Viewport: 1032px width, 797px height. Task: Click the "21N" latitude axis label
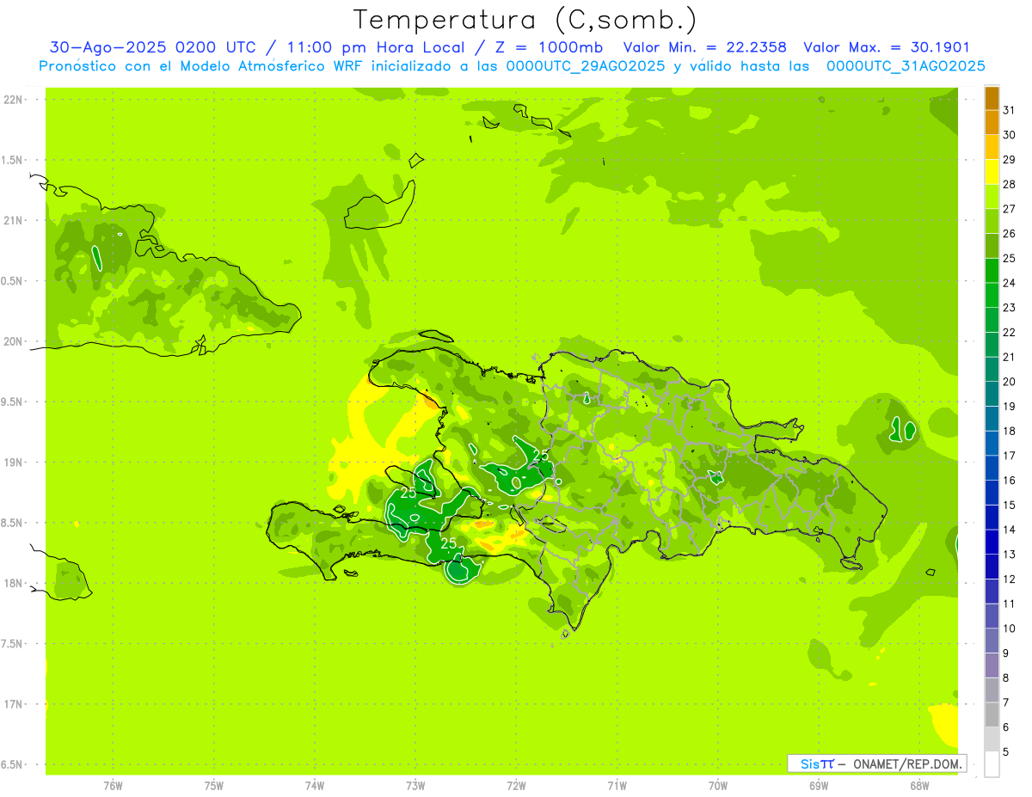(14, 221)
